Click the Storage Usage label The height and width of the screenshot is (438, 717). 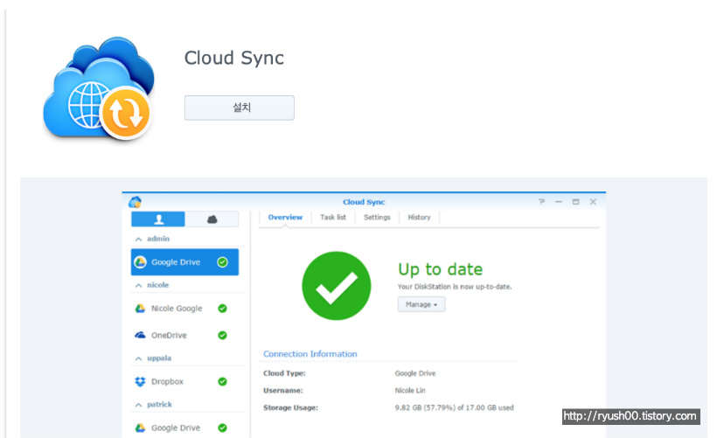click(x=290, y=407)
